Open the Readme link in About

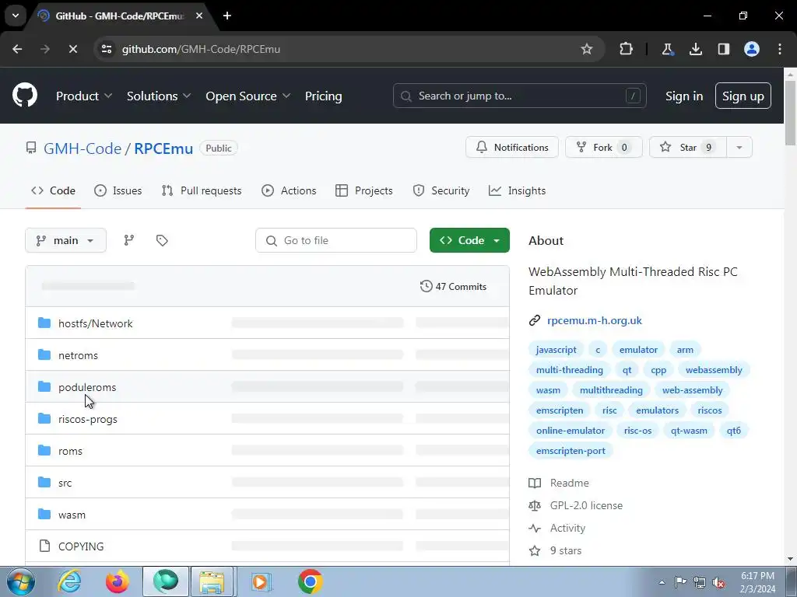coord(569,483)
